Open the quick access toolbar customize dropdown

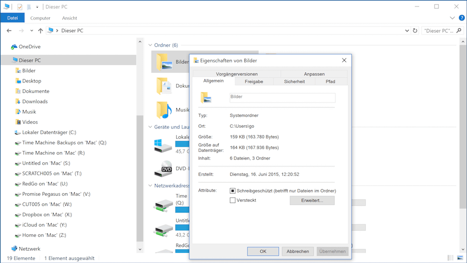click(x=37, y=7)
